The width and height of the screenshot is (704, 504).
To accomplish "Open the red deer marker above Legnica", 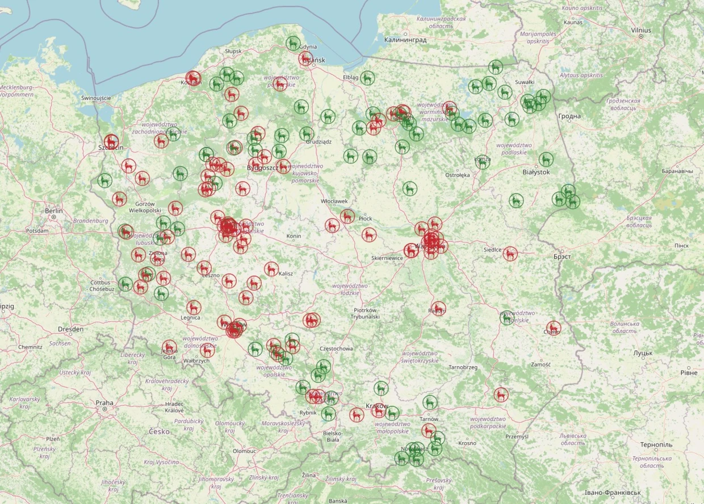I will 194,308.
